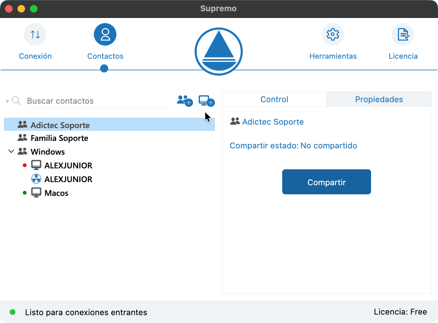
Task: Click the Listo para conexiones entrantes status
Action: pyautogui.click(x=86, y=312)
